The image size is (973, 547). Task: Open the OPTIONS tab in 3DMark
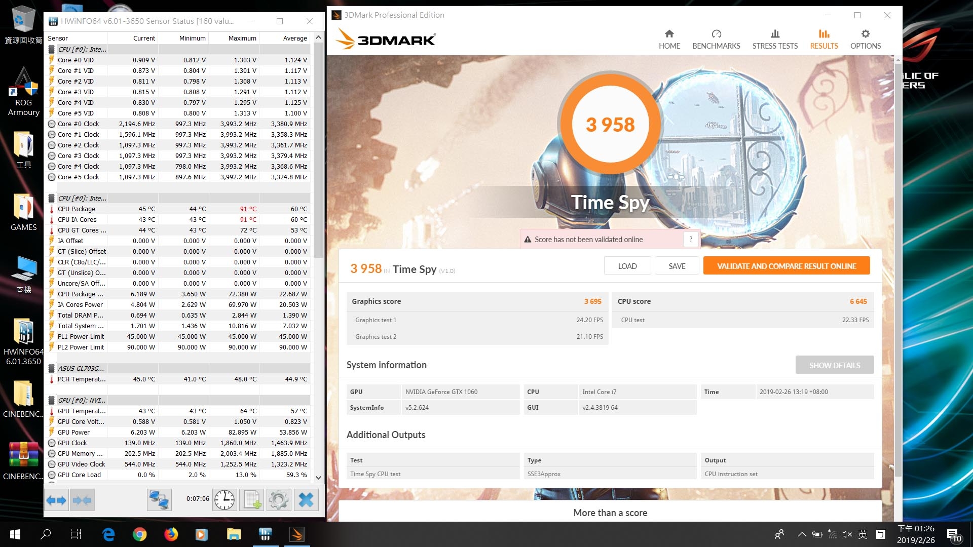pos(865,40)
